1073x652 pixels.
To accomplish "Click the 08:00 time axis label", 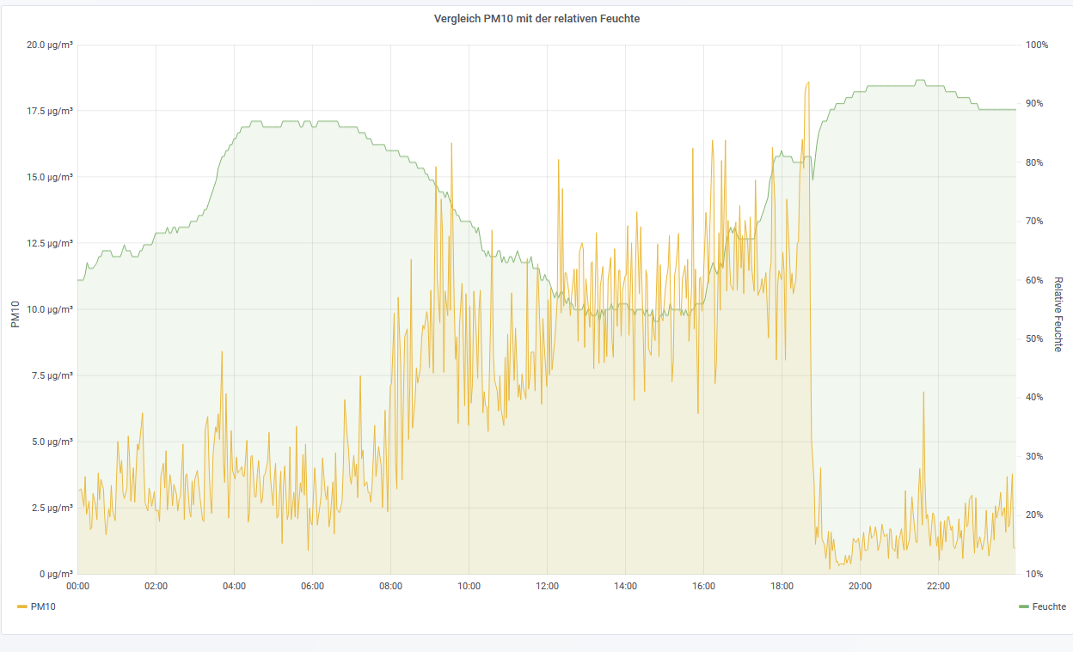I will (390, 586).
